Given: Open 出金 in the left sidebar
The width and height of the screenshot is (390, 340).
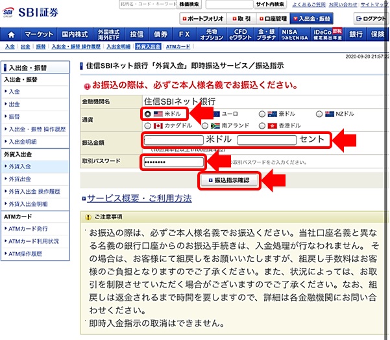Looking at the screenshot, I should tap(14, 104).
